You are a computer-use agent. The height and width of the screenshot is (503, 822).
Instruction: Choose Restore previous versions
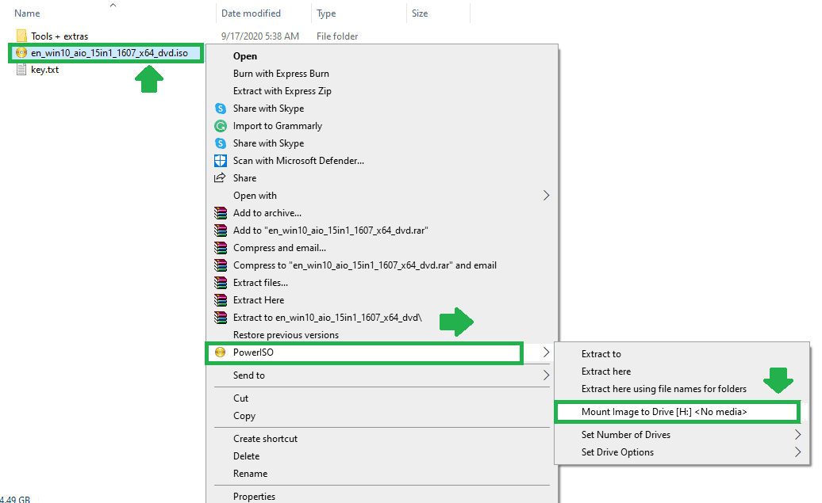tap(286, 335)
